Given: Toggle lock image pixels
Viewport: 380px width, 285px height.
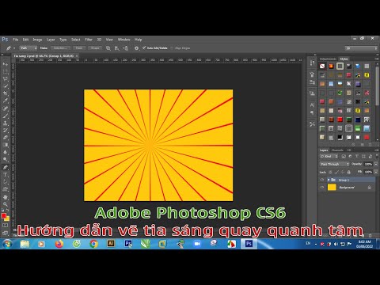Looking at the screenshot, I should tap(336, 172).
